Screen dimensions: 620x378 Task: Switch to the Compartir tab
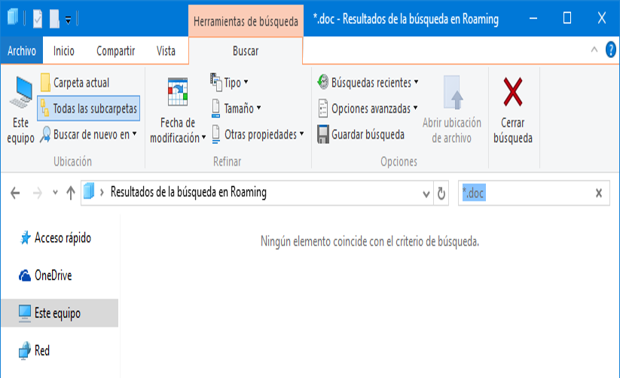(116, 50)
